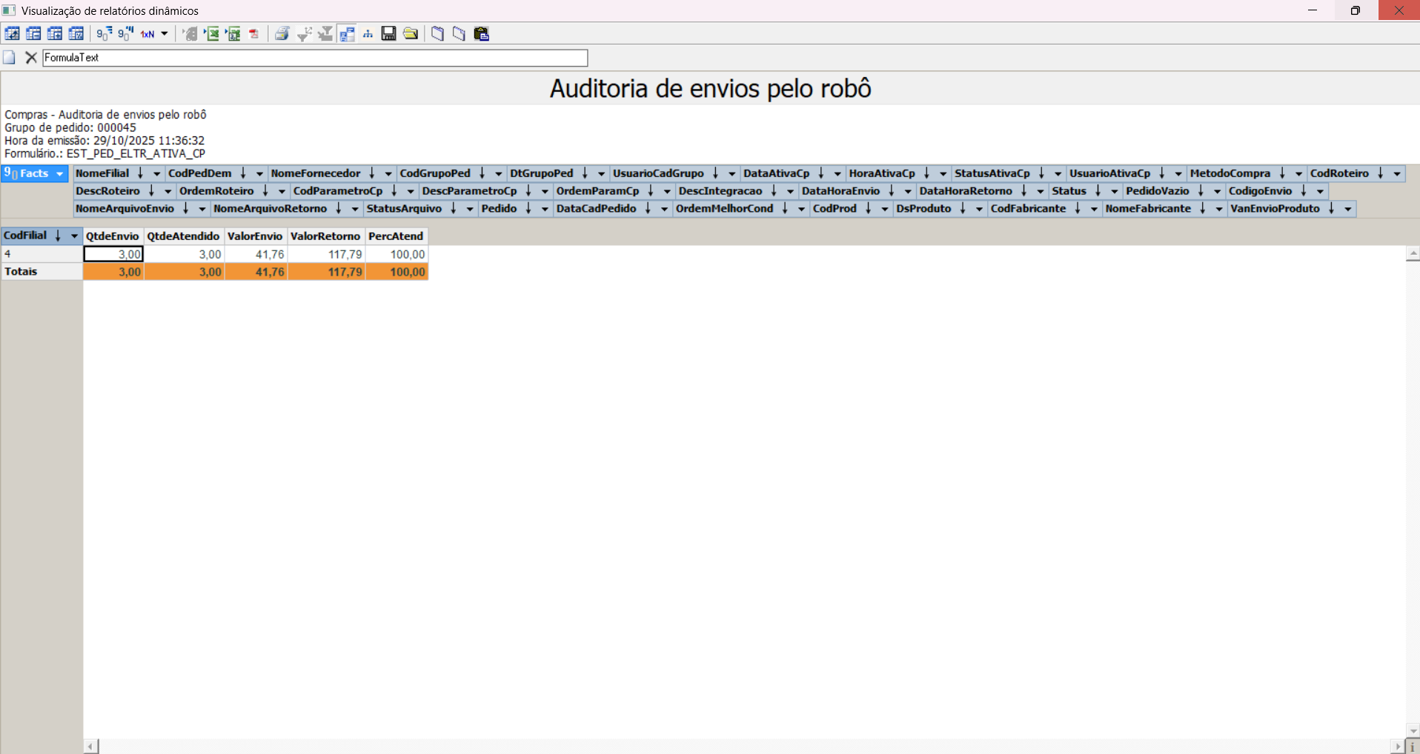This screenshot has width=1420, height=754.
Task: Click the X cancel formula button
Action: [x=31, y=58]
